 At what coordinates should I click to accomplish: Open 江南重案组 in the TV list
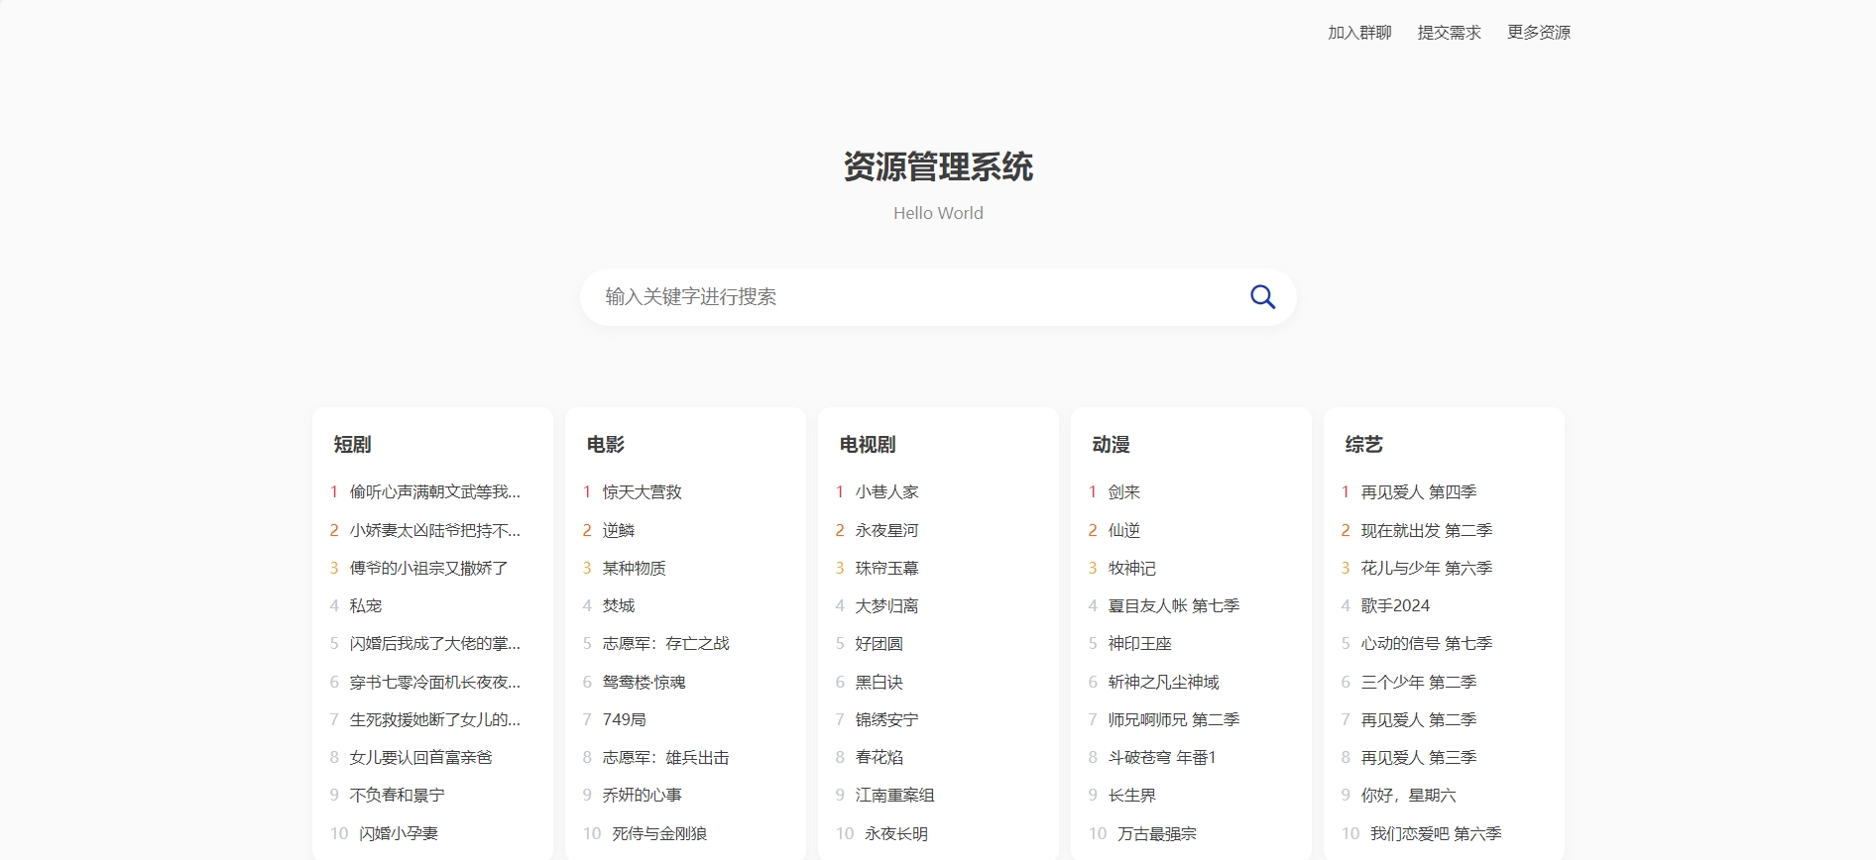tap(894, 795)
